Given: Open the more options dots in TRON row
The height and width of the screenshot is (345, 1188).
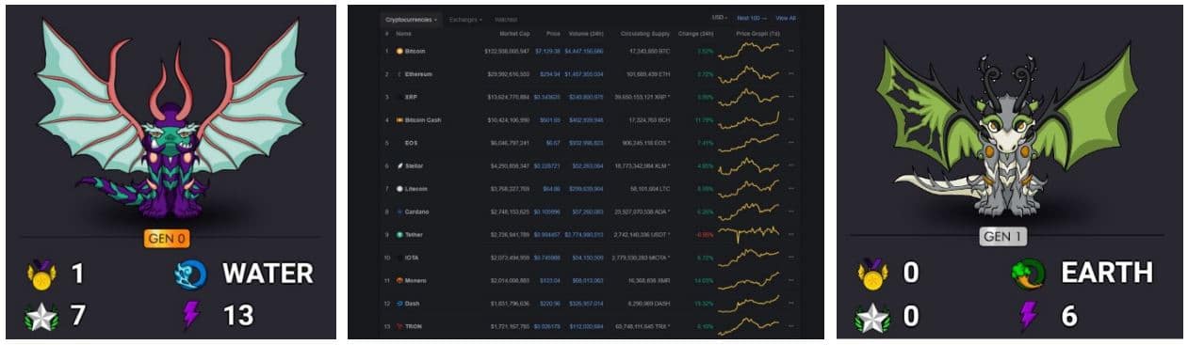Looking at the screenshot, I should pos(791,326).
